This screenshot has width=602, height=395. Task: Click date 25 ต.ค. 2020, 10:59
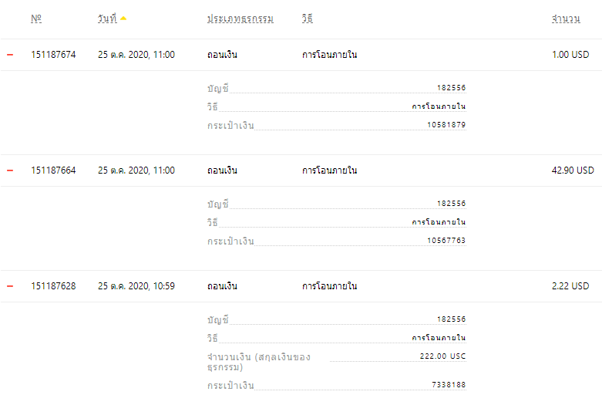coord(136,286)
